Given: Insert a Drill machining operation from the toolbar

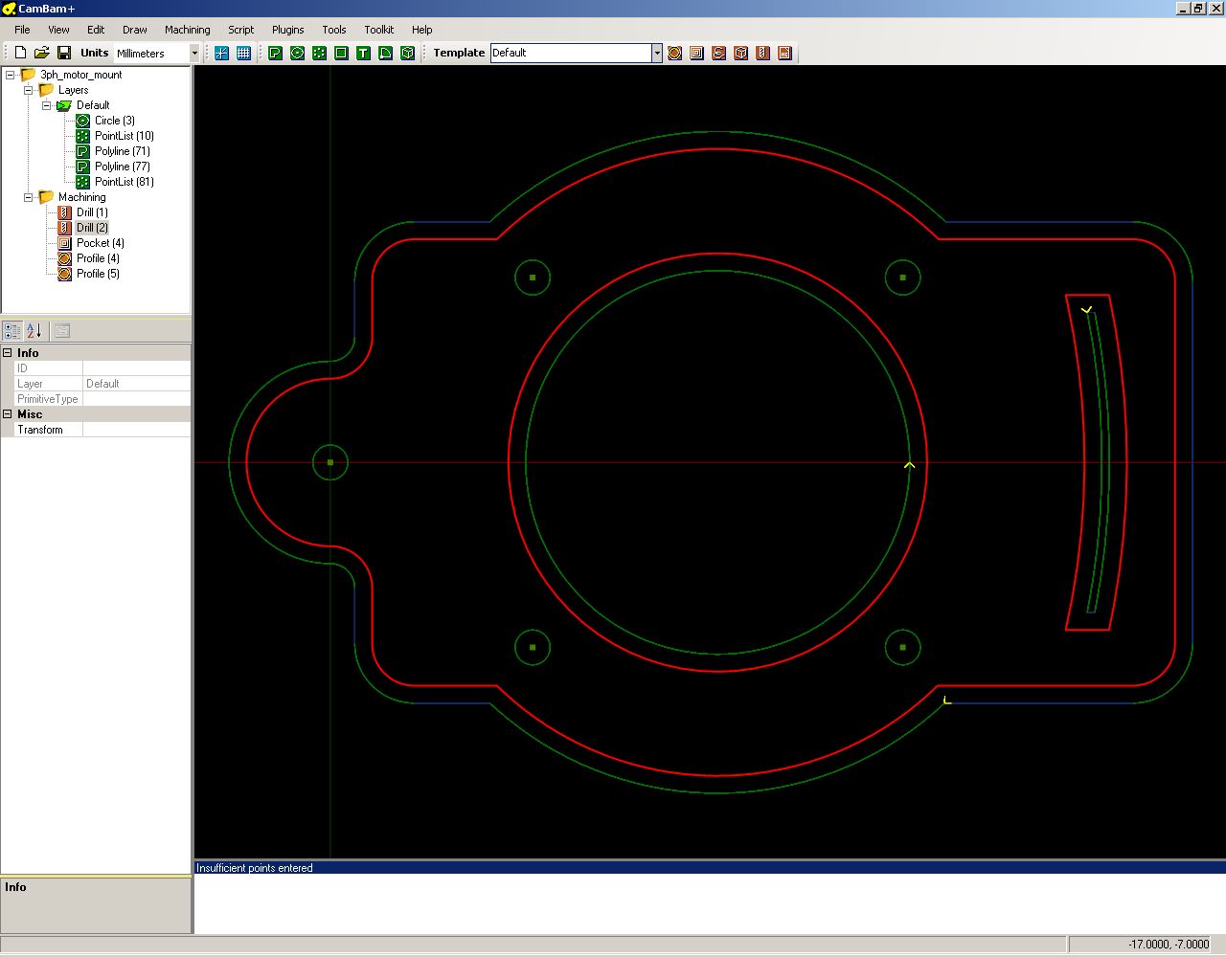Looking at the screenshot, I should 762,53.
